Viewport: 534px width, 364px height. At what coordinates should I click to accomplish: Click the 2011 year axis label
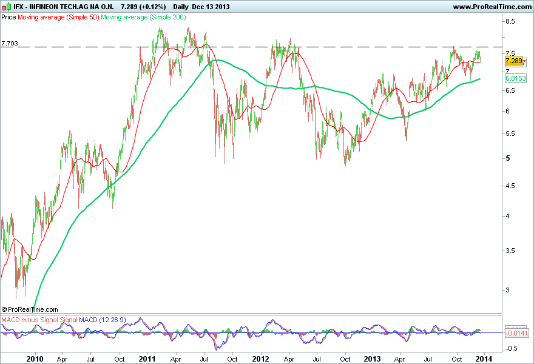click(x=147, y=359)
